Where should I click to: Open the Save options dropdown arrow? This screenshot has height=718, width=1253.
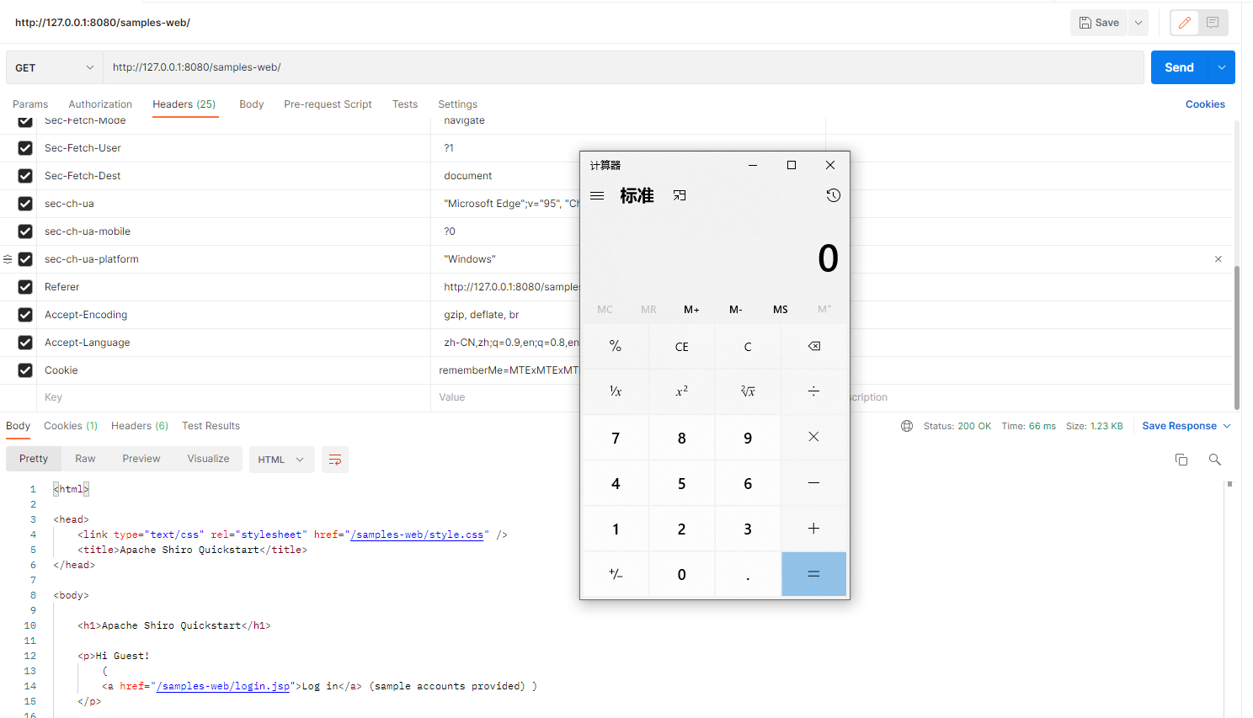pyautogui.click(x=1138, y=23)
